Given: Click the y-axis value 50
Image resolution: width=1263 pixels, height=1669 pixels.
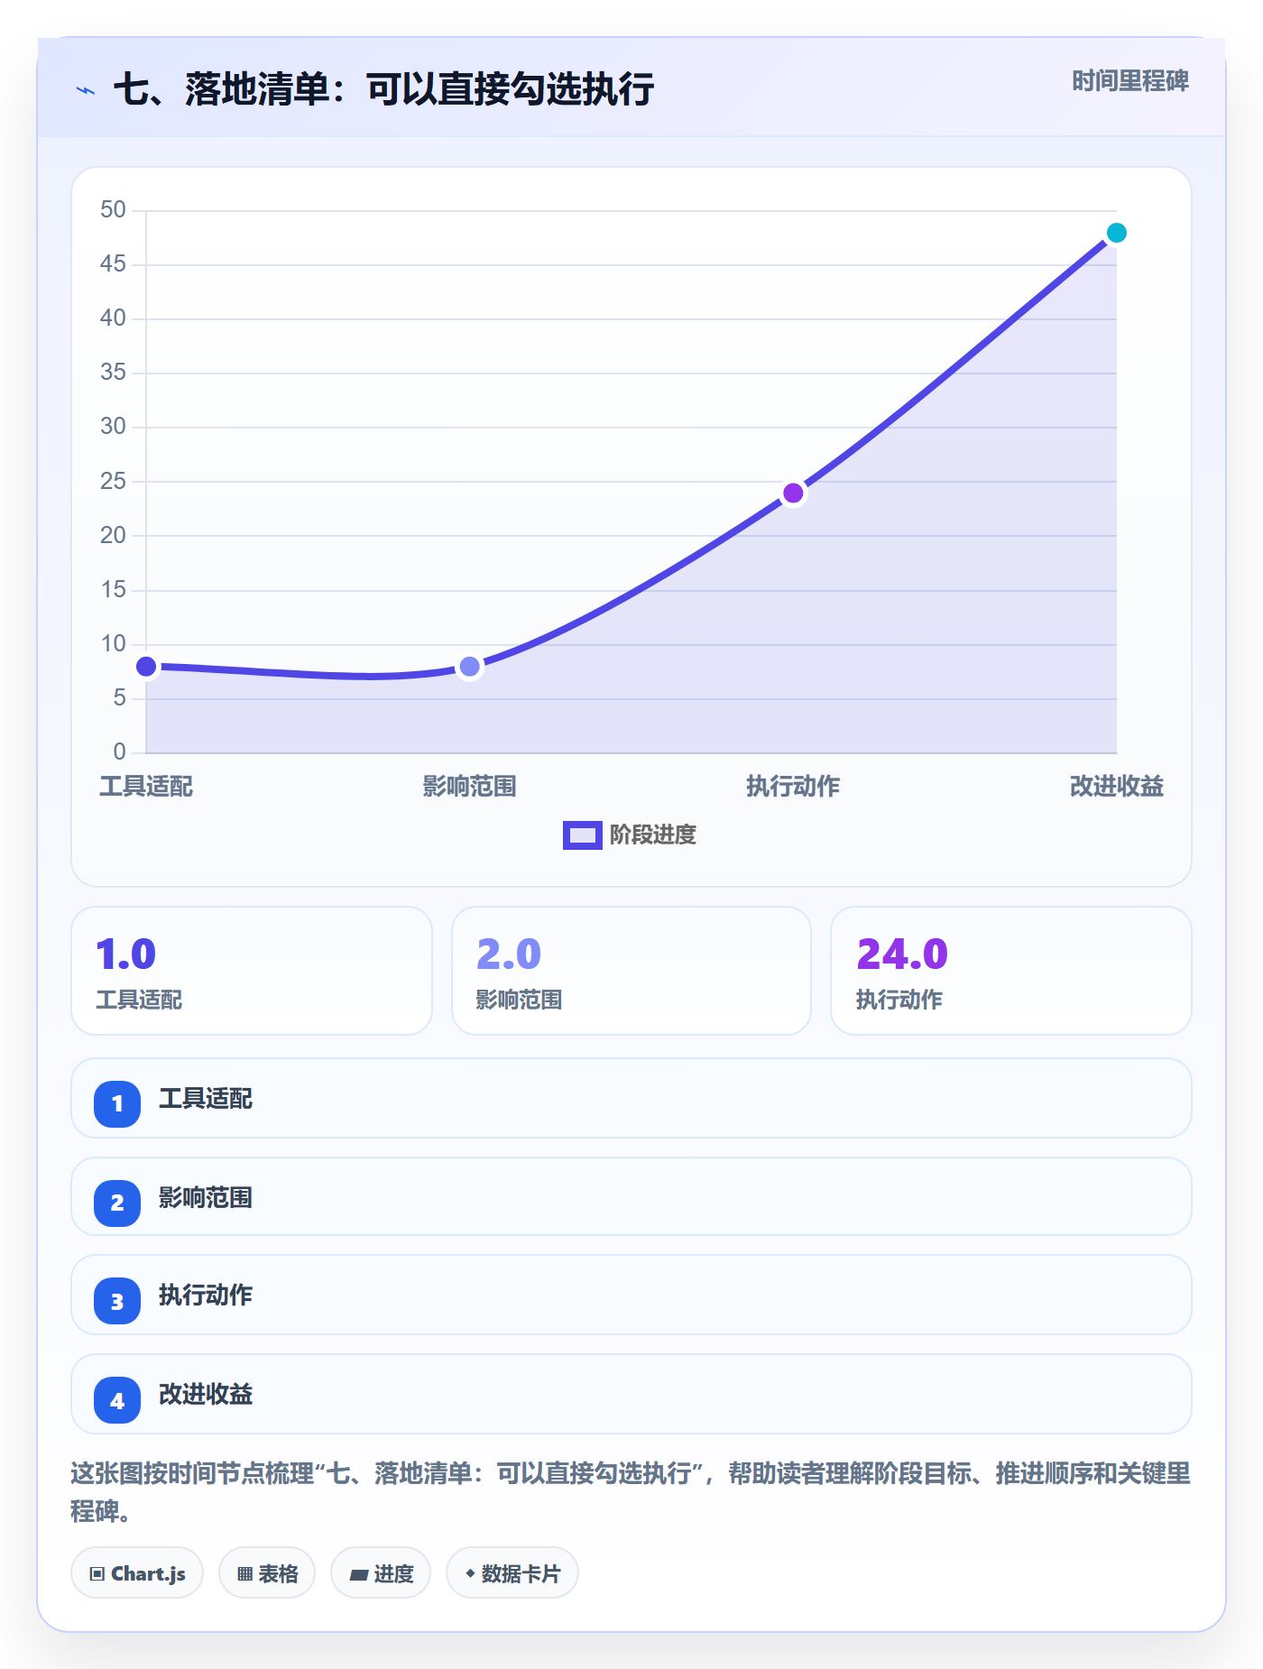Looking at the screenshot, I should tap(113, 210).
